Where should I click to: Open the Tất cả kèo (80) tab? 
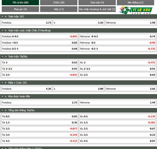pyautogui.click(x=20, y=3)
